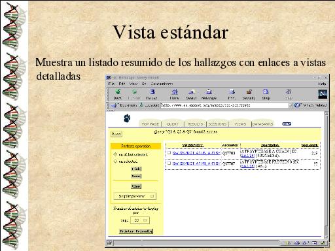The height and width of the screenshot is (251, 335).
Task: Switch to the DATABANKS tab
Action: click(x=262, y=124)
